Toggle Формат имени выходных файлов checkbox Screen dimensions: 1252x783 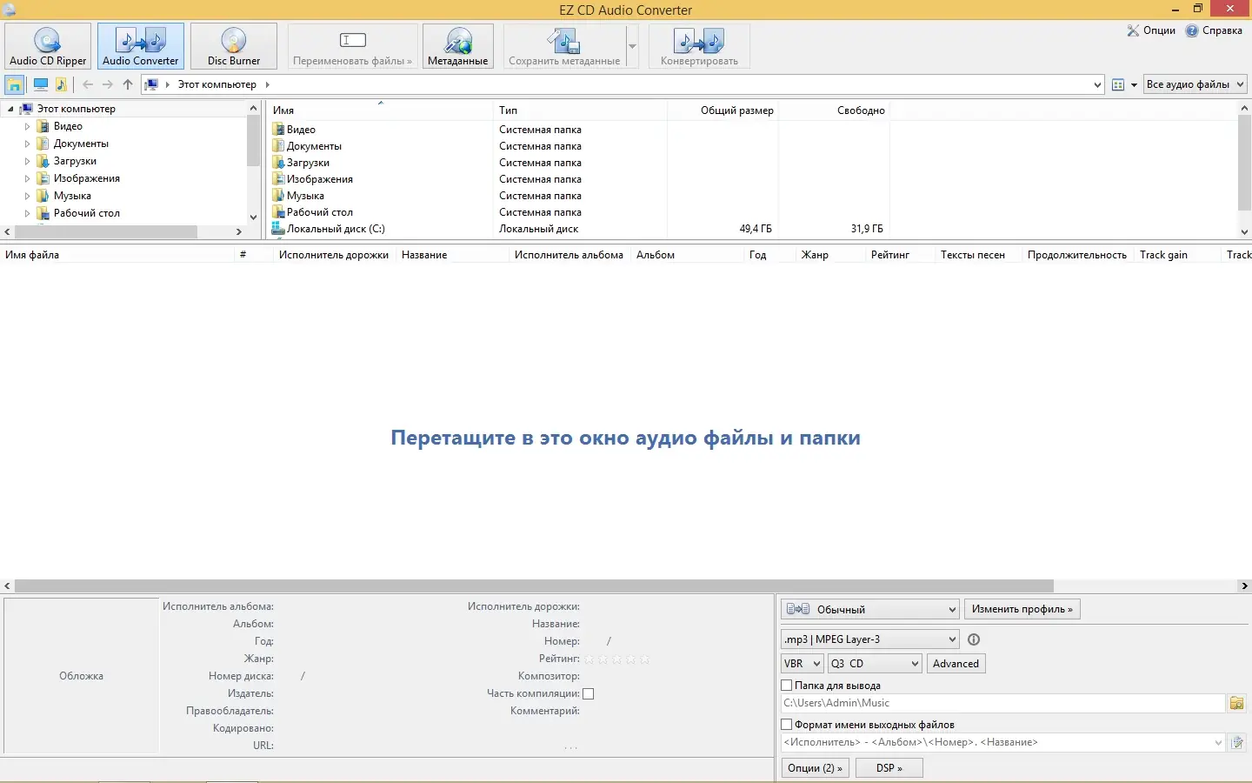click(x=787, y=725)
